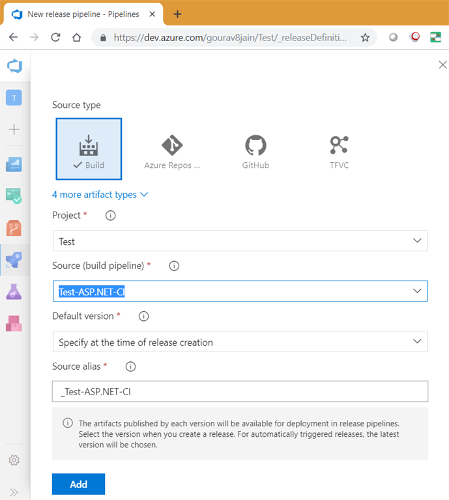449x500 pixels.
Task: Click the info icon in the artifacts note
Action: click(68, 423)
